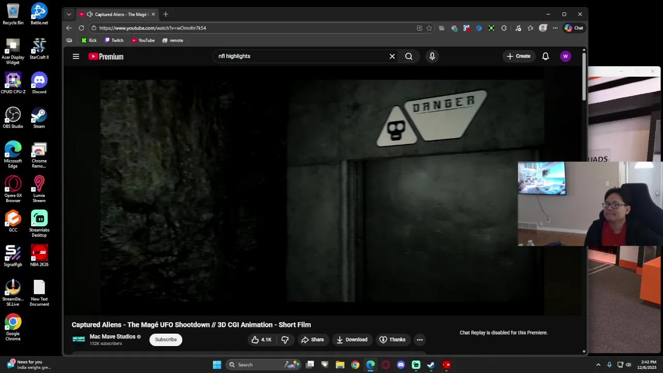The image size is (663, 373).
Task: Open the YouTube guide hamburger menu
Action: coord(76,56)
